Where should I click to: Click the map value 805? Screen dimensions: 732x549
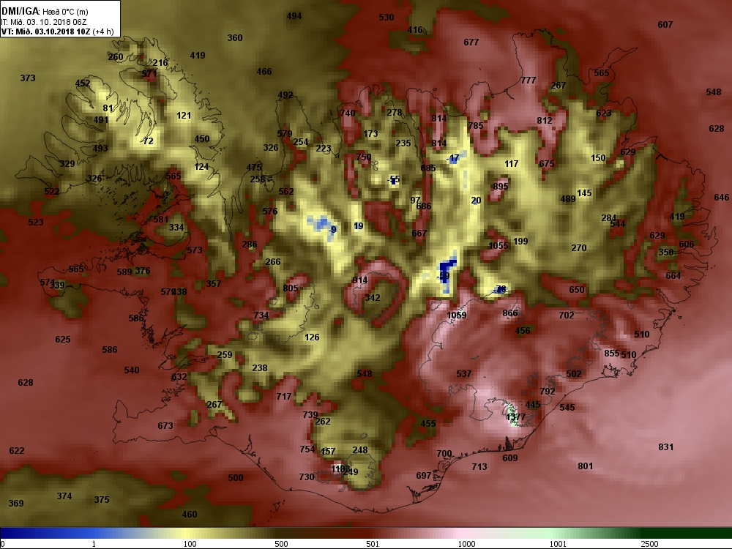[x=291, y=288]
